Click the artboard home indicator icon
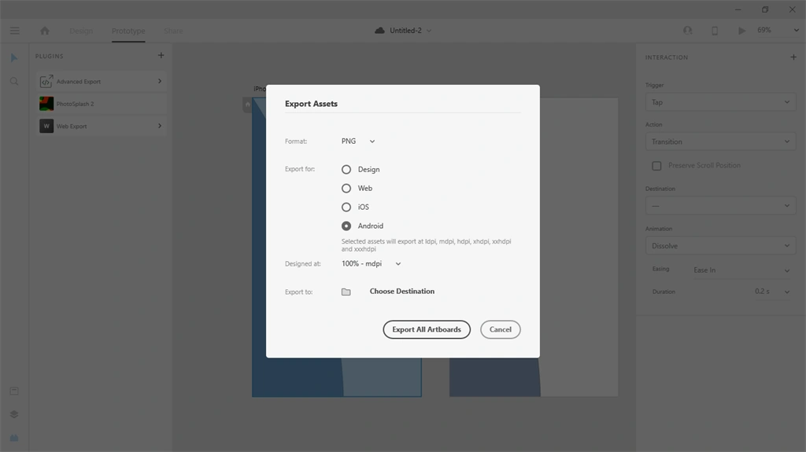The image size is (806, 452). point(247,105)
